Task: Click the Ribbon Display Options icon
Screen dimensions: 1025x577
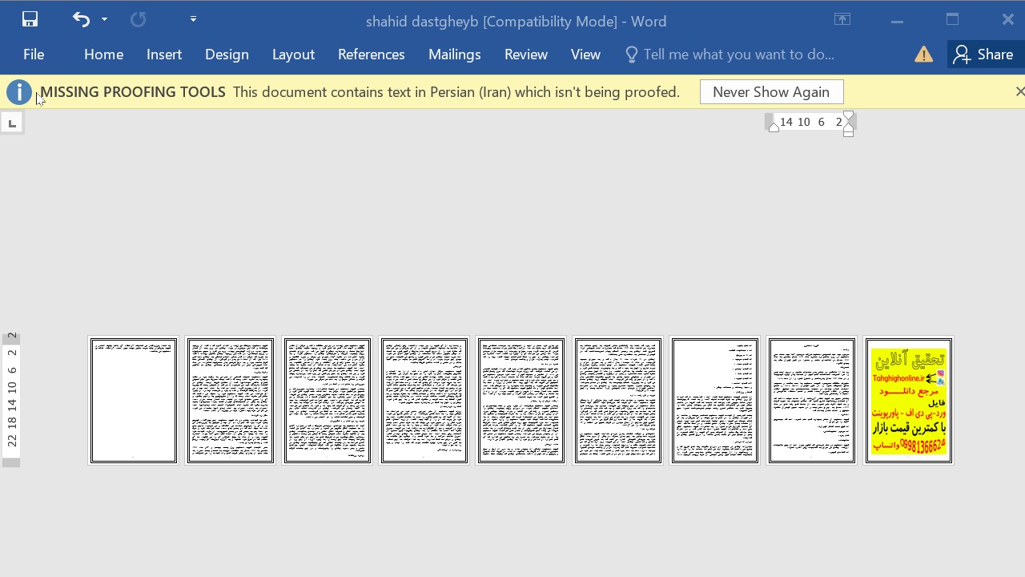Action: click(842, 20)
